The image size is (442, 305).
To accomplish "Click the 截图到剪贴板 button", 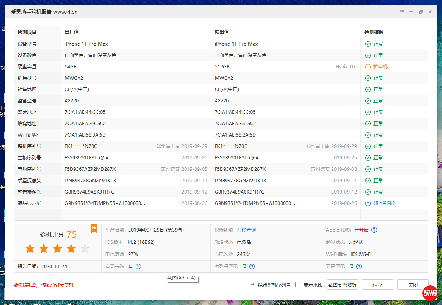I will pyautogui.click(x=342, y=285).
